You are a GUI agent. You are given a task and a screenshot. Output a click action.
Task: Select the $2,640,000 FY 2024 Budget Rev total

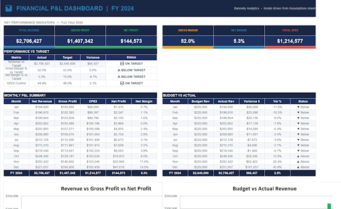tap(201, 173)
